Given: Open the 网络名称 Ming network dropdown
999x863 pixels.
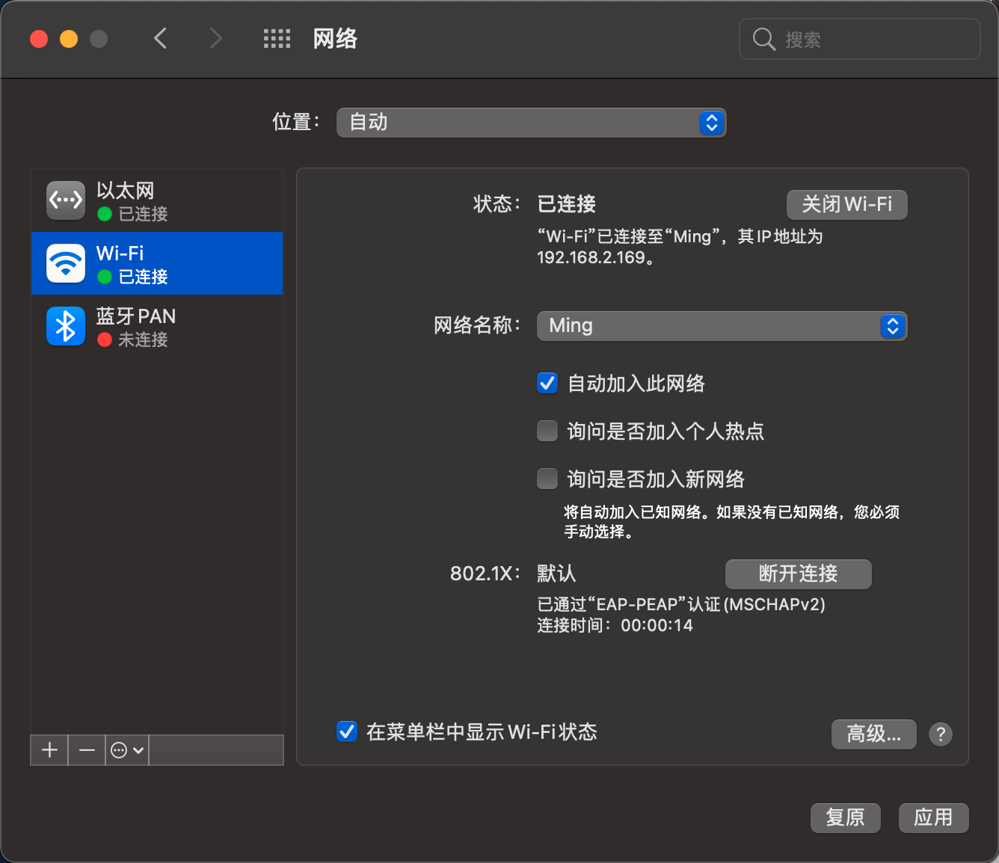Looking at the screenshot, I should 722,326.
